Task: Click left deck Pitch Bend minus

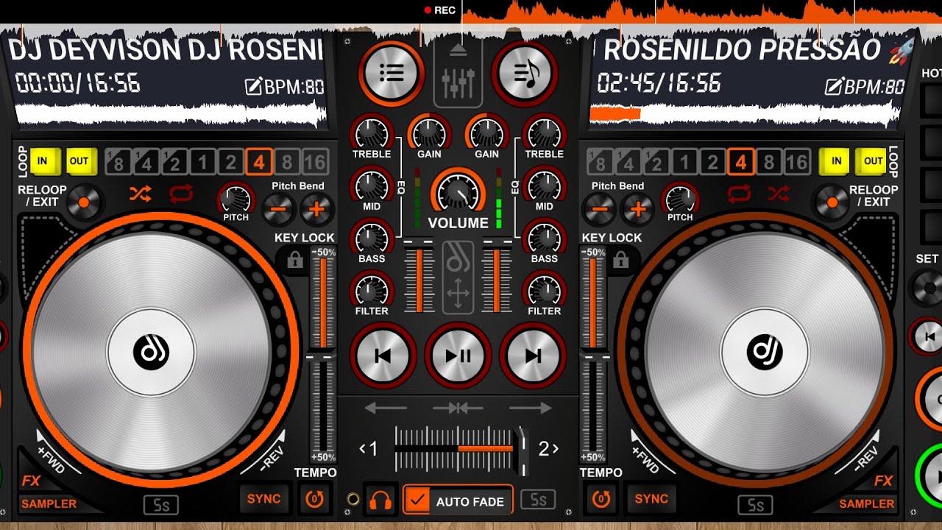Action: click(x=279, y=210)
